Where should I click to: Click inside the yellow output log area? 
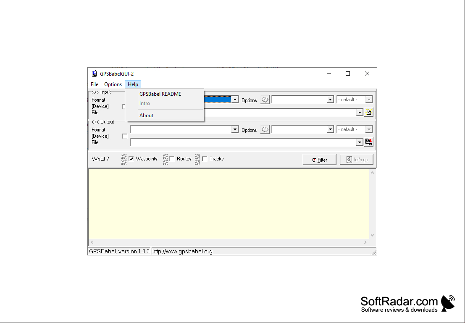(x=229, y=204)
